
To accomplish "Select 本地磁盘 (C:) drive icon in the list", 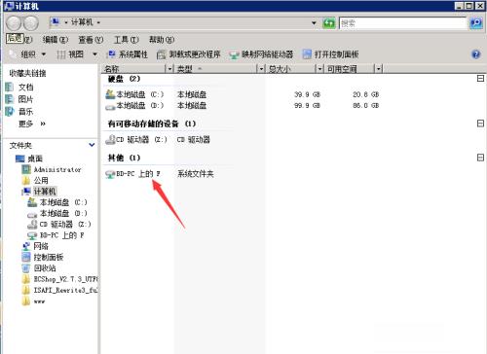I will [x=110, y=94].
